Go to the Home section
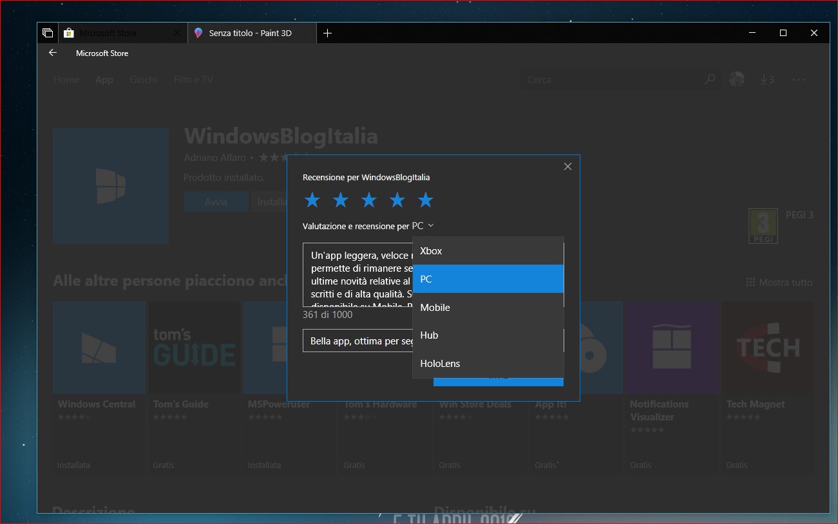 [x=66, y=80]
